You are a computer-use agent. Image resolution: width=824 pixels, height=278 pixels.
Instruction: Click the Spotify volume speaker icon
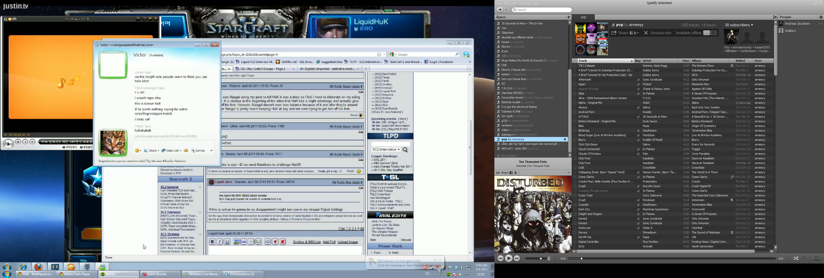[549, 258]
